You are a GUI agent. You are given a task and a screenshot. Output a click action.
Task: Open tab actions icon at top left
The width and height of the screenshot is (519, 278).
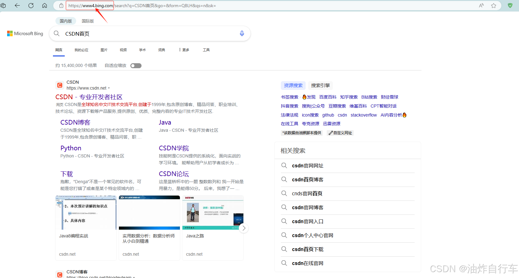pos(3,6)
